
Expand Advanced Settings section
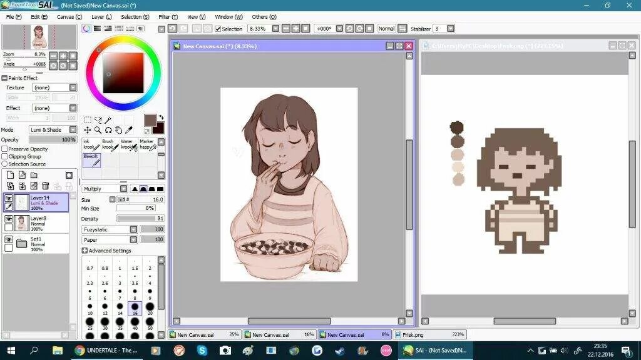[x=85, y=250]
